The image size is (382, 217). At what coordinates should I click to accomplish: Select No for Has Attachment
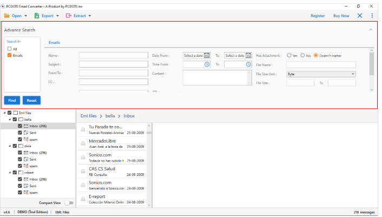pos(302,56)
